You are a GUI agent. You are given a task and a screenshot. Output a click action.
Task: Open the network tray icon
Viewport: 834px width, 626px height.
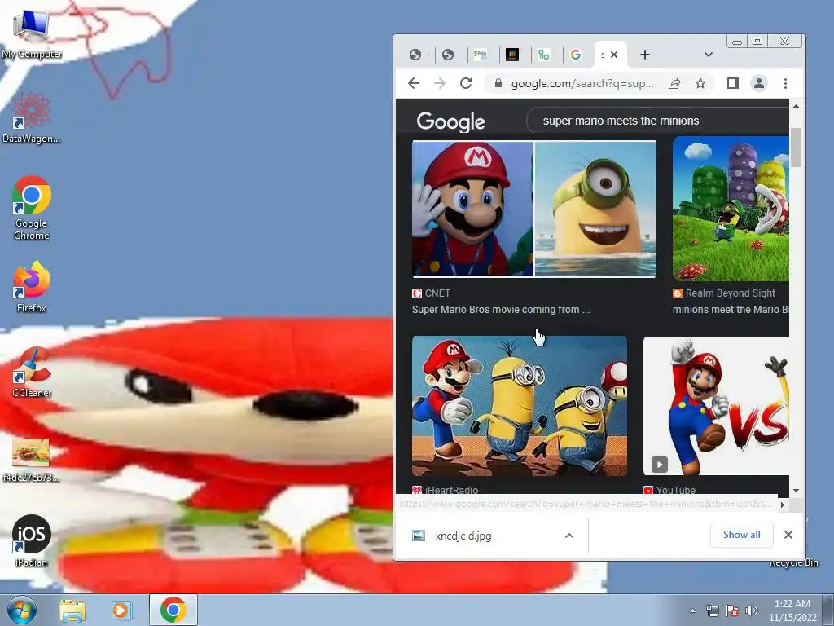pos(712,611)
